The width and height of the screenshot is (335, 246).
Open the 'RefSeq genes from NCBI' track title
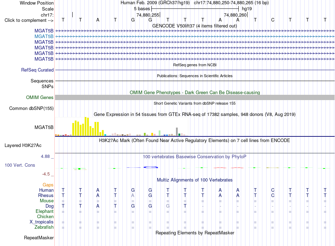(x=195, y=65)
